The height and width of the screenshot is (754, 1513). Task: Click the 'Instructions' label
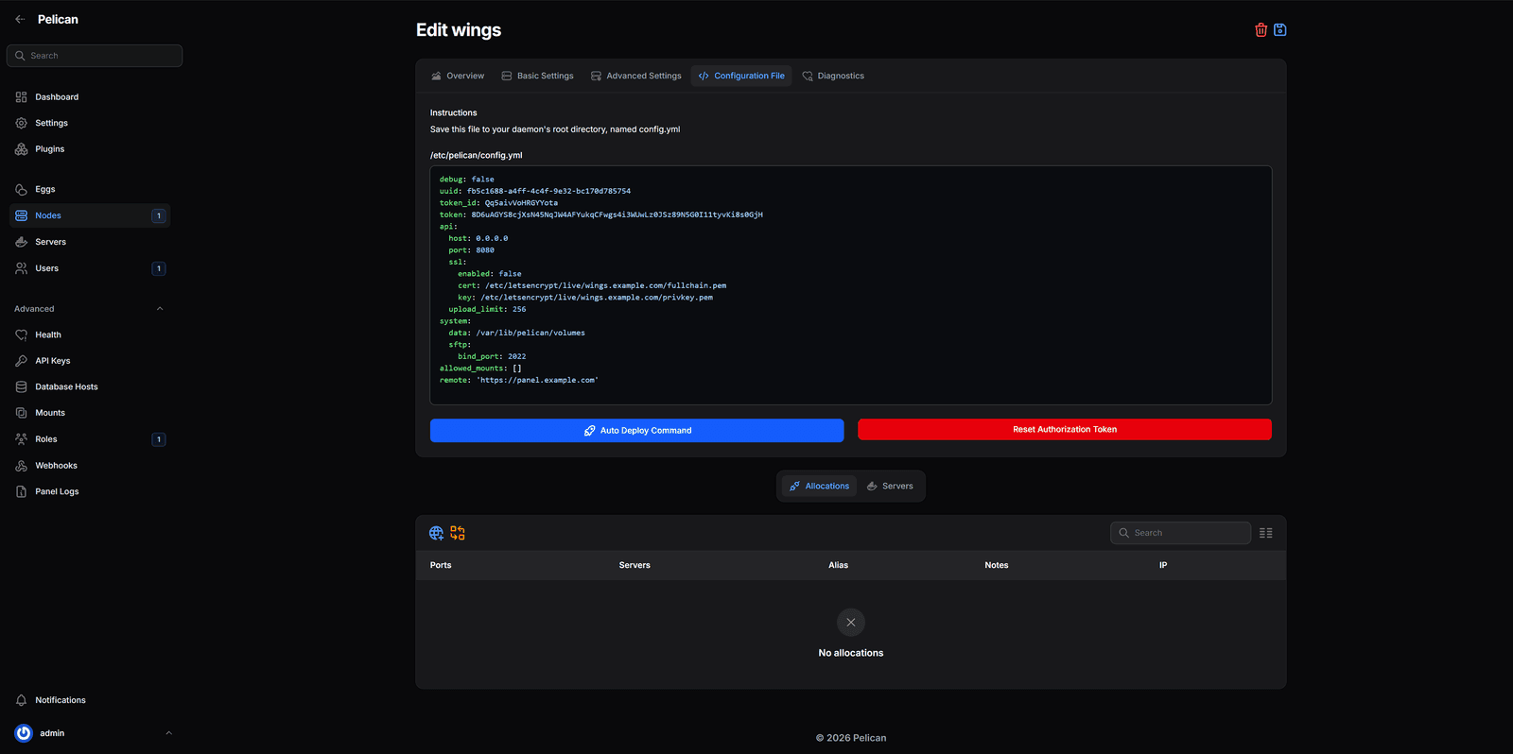454,112
